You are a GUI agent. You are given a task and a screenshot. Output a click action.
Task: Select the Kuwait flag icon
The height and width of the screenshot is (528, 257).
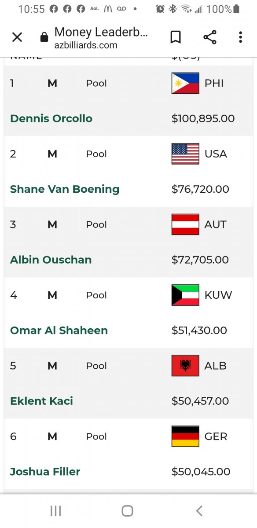coord(185,295)
